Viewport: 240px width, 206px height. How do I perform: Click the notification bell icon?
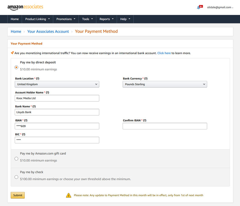[199, 7]
